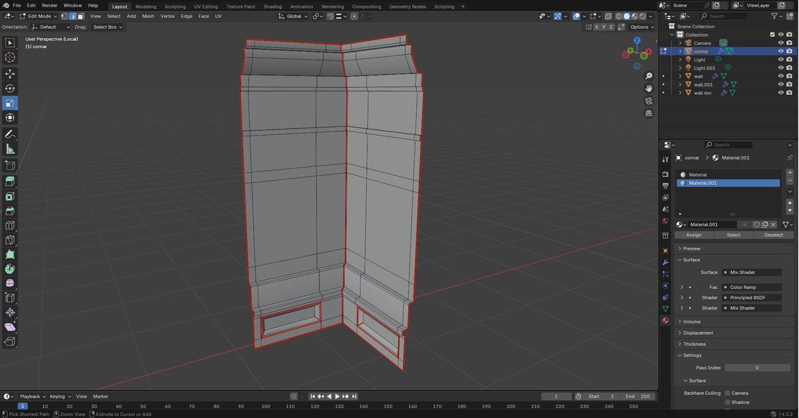This screenshot has height=418, width=799.
Task: Select the Spin tool
Action: point(10,269)
